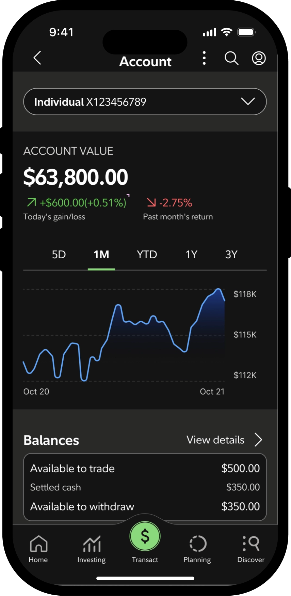291x596 pixels.
Task: Switch chart to YTD range
Action: click(147, 255)
